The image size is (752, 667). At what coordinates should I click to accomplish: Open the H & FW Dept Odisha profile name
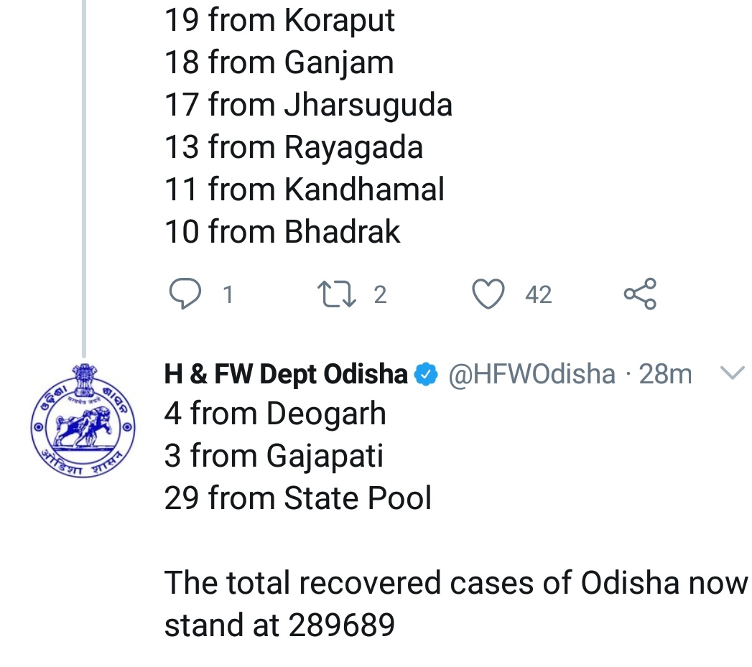(x=286, y=374)
